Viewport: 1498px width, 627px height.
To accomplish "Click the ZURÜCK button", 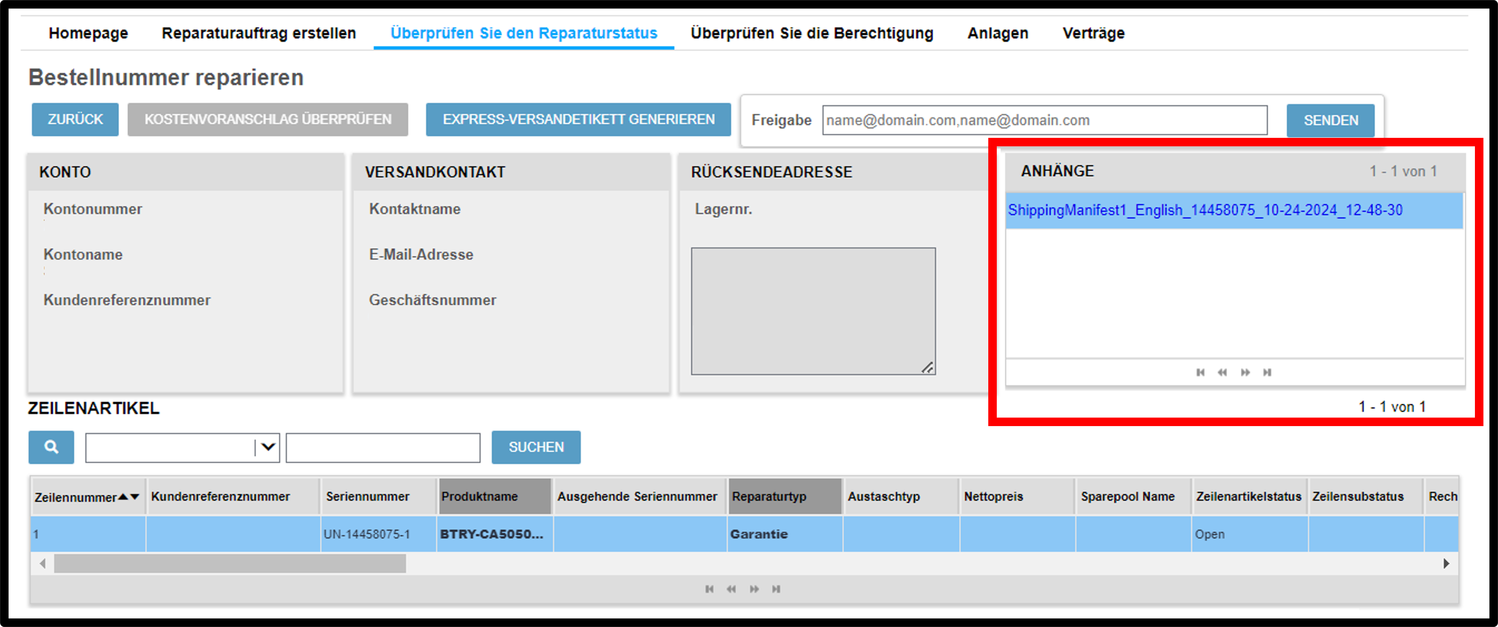I will click(75, 120).
